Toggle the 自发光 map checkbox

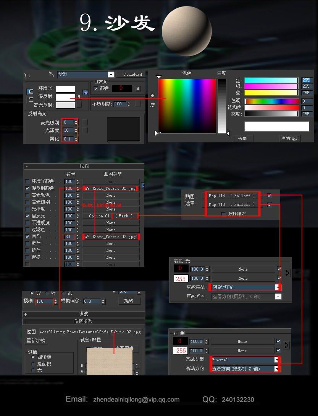pos(27,216)
